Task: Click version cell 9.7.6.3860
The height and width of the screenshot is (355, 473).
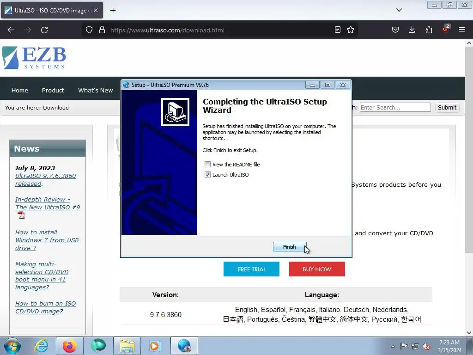Action: coord(166,314)
